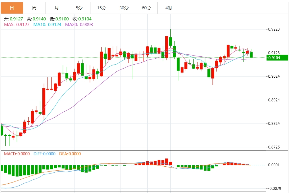The width and height of the screenshot is (291, 193).
Task: Select the 4时 four-hour tab
Action: [x=169, y=8]
